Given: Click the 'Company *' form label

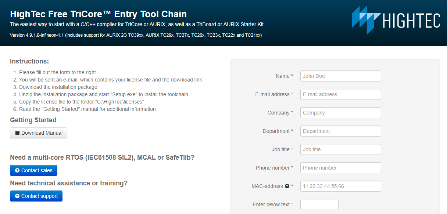Looking at the screenshot, I should (280, 113).
